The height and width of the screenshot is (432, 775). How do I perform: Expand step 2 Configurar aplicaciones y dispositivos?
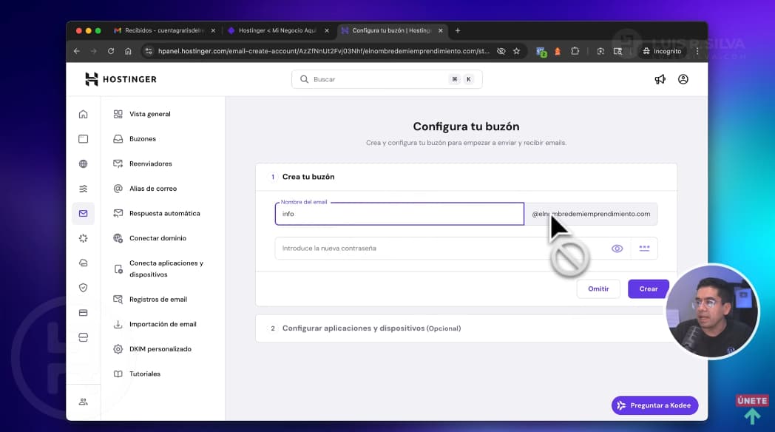pos(466,328)
